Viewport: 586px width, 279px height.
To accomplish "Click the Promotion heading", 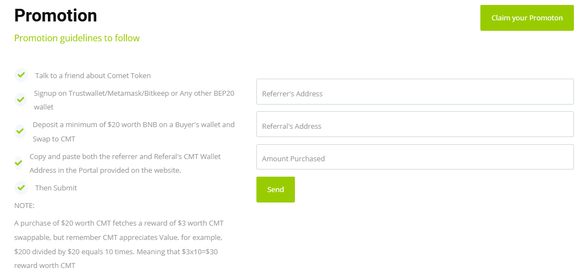I will tap(56, 16).
